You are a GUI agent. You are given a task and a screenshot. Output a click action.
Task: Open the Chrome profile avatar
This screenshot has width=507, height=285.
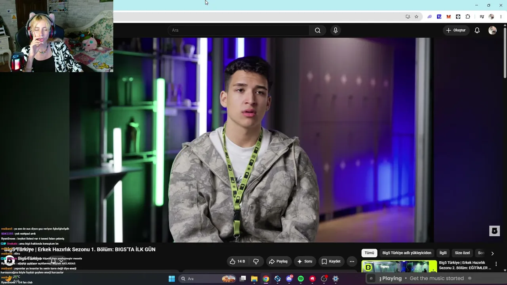coord(492,17)
